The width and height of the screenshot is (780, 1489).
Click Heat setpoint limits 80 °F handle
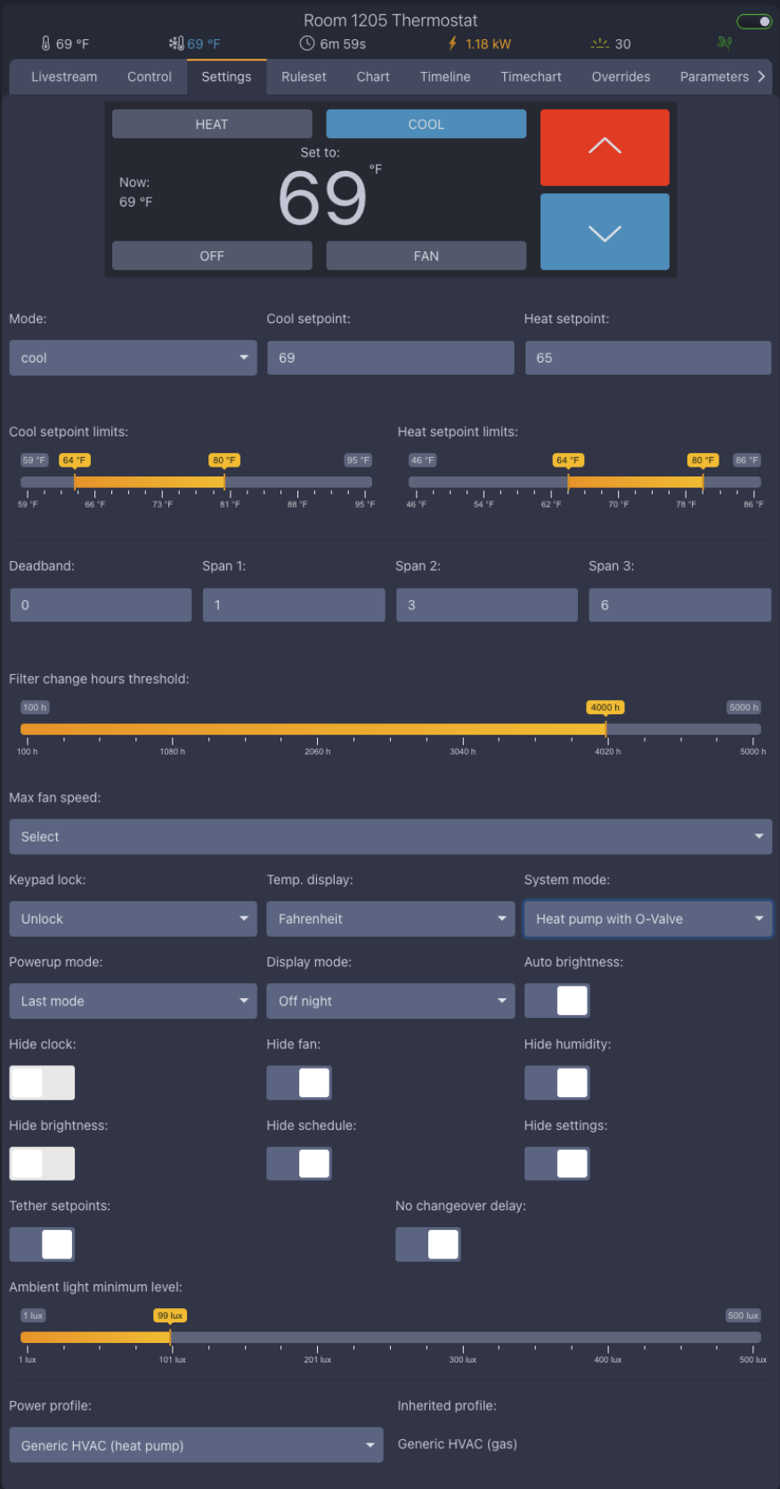[703, 460]
